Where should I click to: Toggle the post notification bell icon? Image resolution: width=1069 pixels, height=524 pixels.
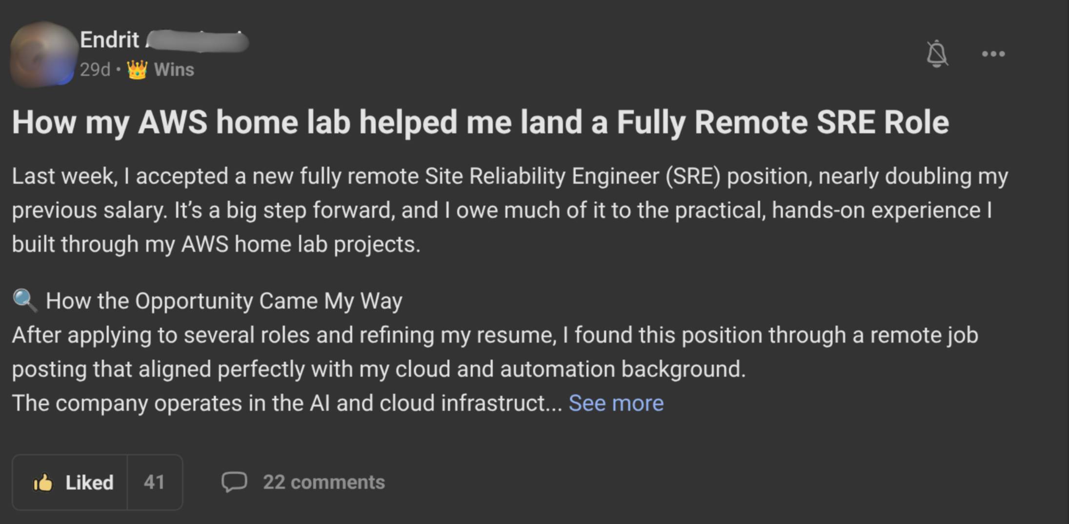937,54
